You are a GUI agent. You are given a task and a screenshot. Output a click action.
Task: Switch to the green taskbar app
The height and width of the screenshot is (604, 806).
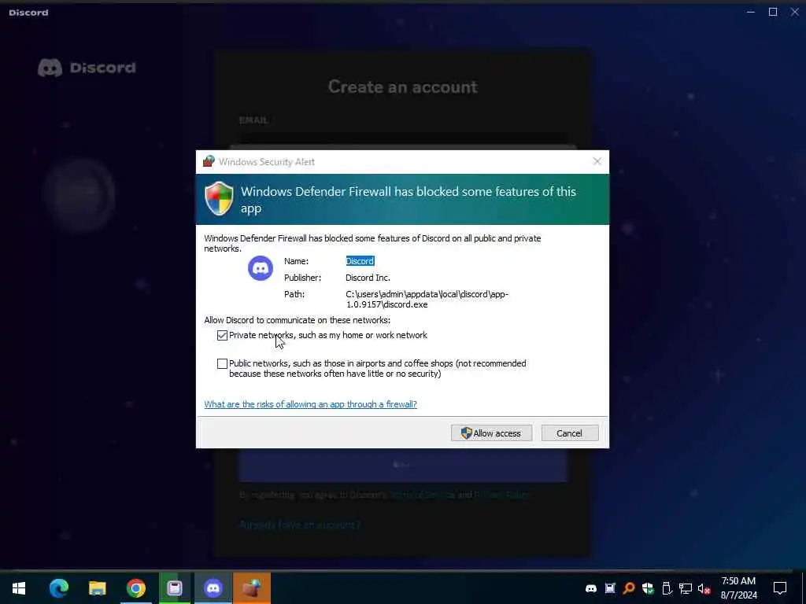(x=175, y=588)
